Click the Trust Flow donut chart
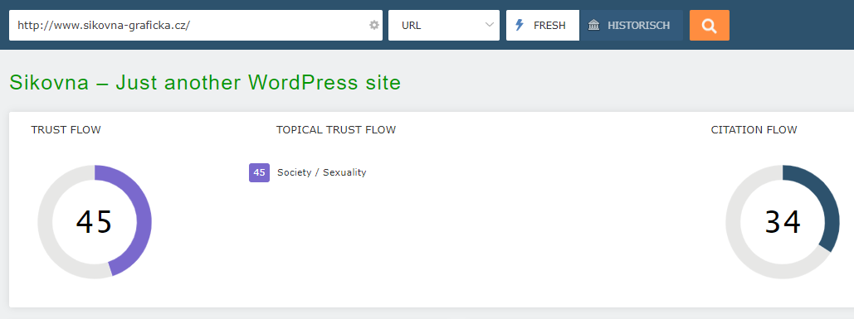854x319 pixels. tap(95, 222)
